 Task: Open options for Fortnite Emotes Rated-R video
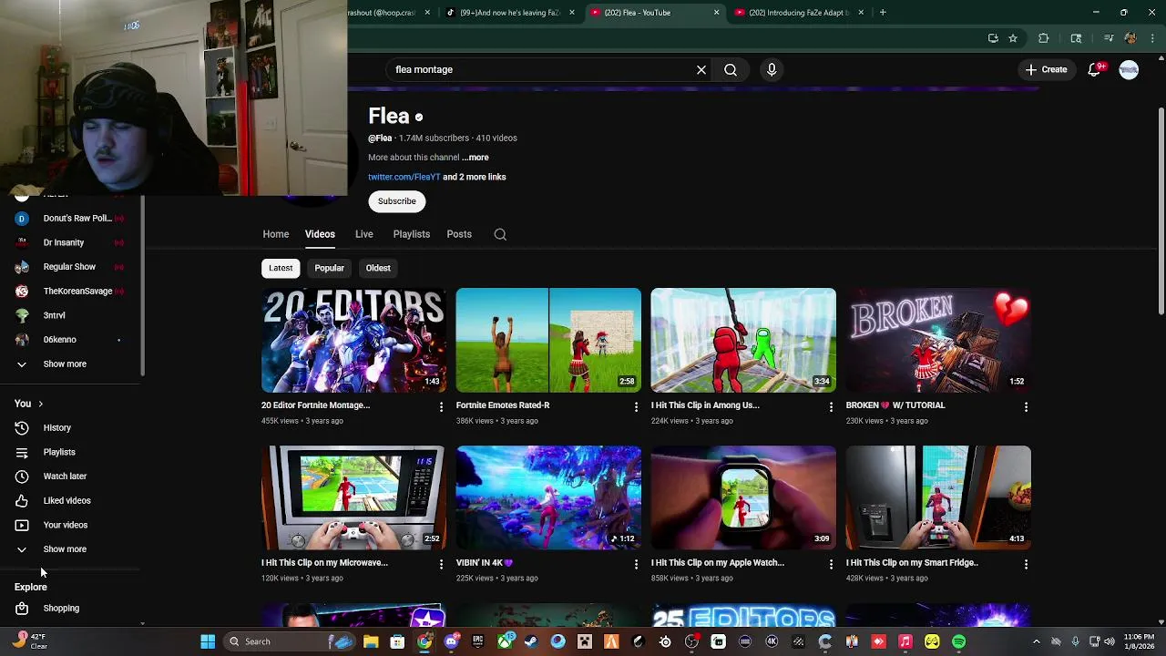[636, 406]
